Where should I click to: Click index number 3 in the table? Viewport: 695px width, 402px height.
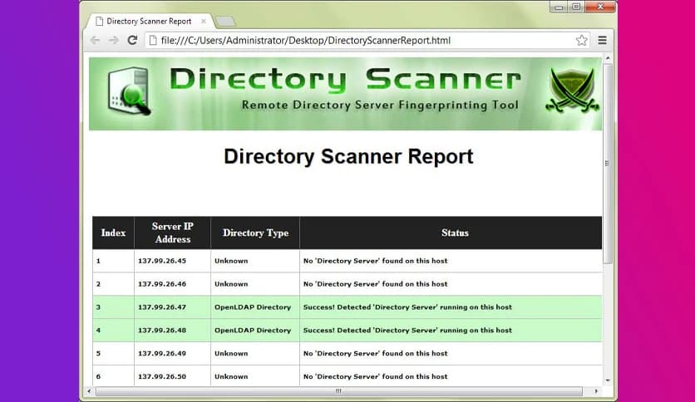(x=98, y=306)
